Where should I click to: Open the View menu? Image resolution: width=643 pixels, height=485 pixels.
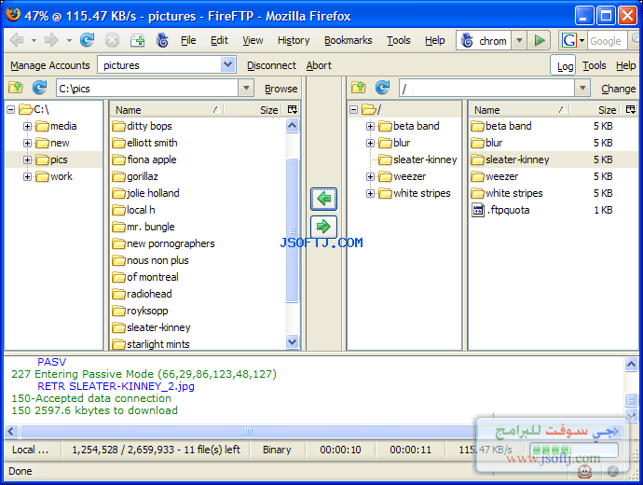253,40
